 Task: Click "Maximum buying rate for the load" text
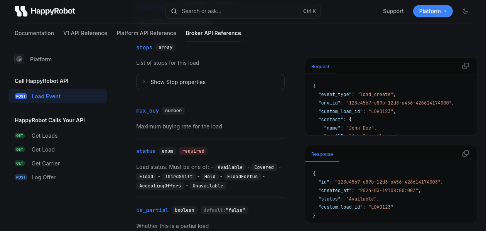(x=179, y=126)
